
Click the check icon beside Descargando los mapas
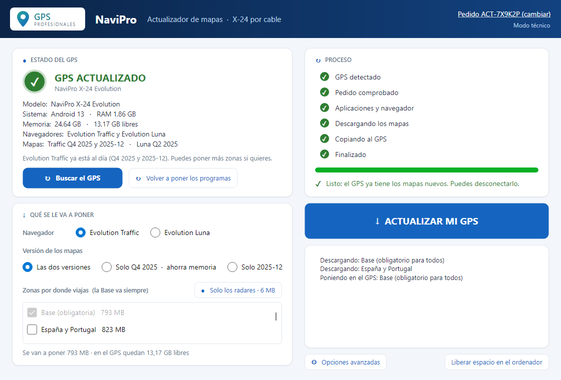tap(325, 123)
